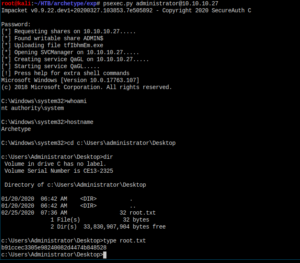
Task: Select '1 File(s) 32 bytes' summary line
Action: 100,220
